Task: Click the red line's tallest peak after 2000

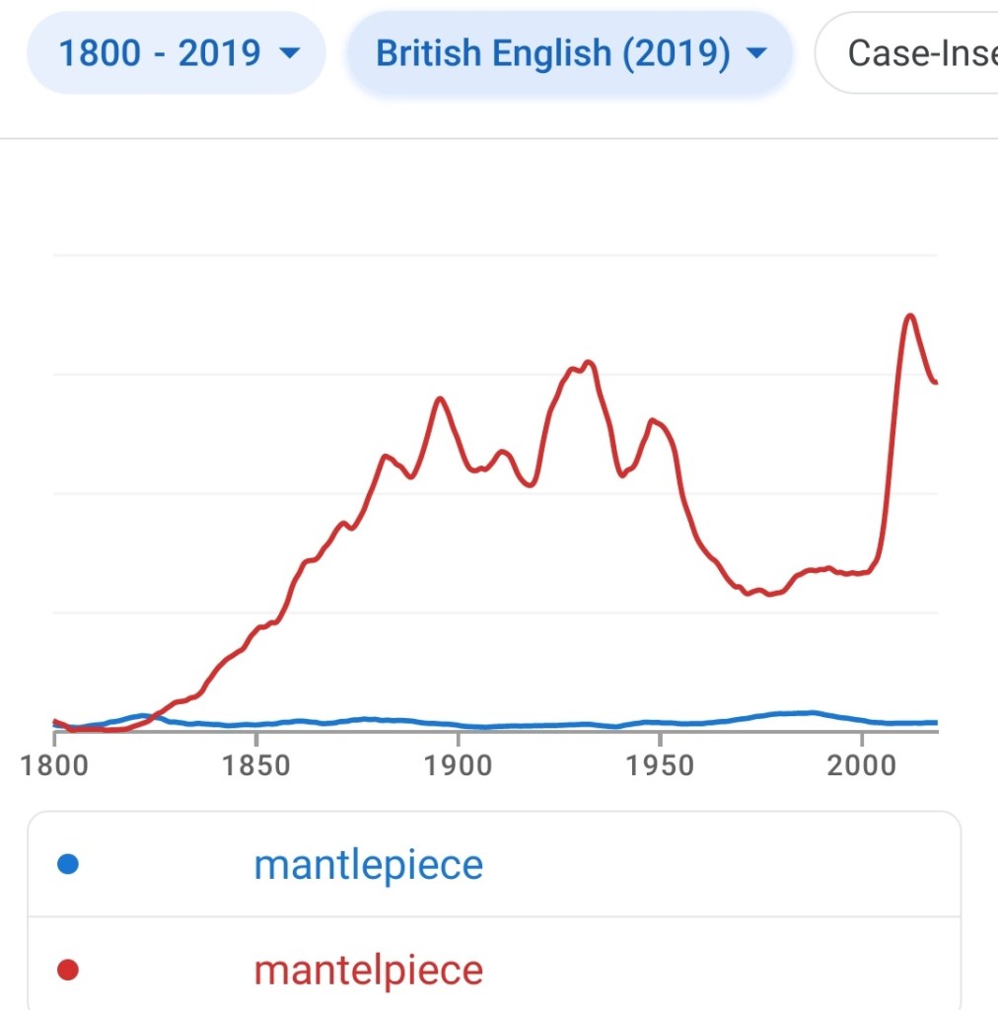Action: point(909,316)
